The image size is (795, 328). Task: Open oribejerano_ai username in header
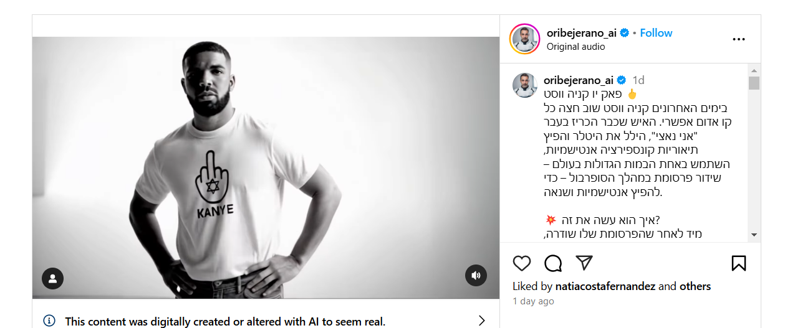(x=581, y=33)
